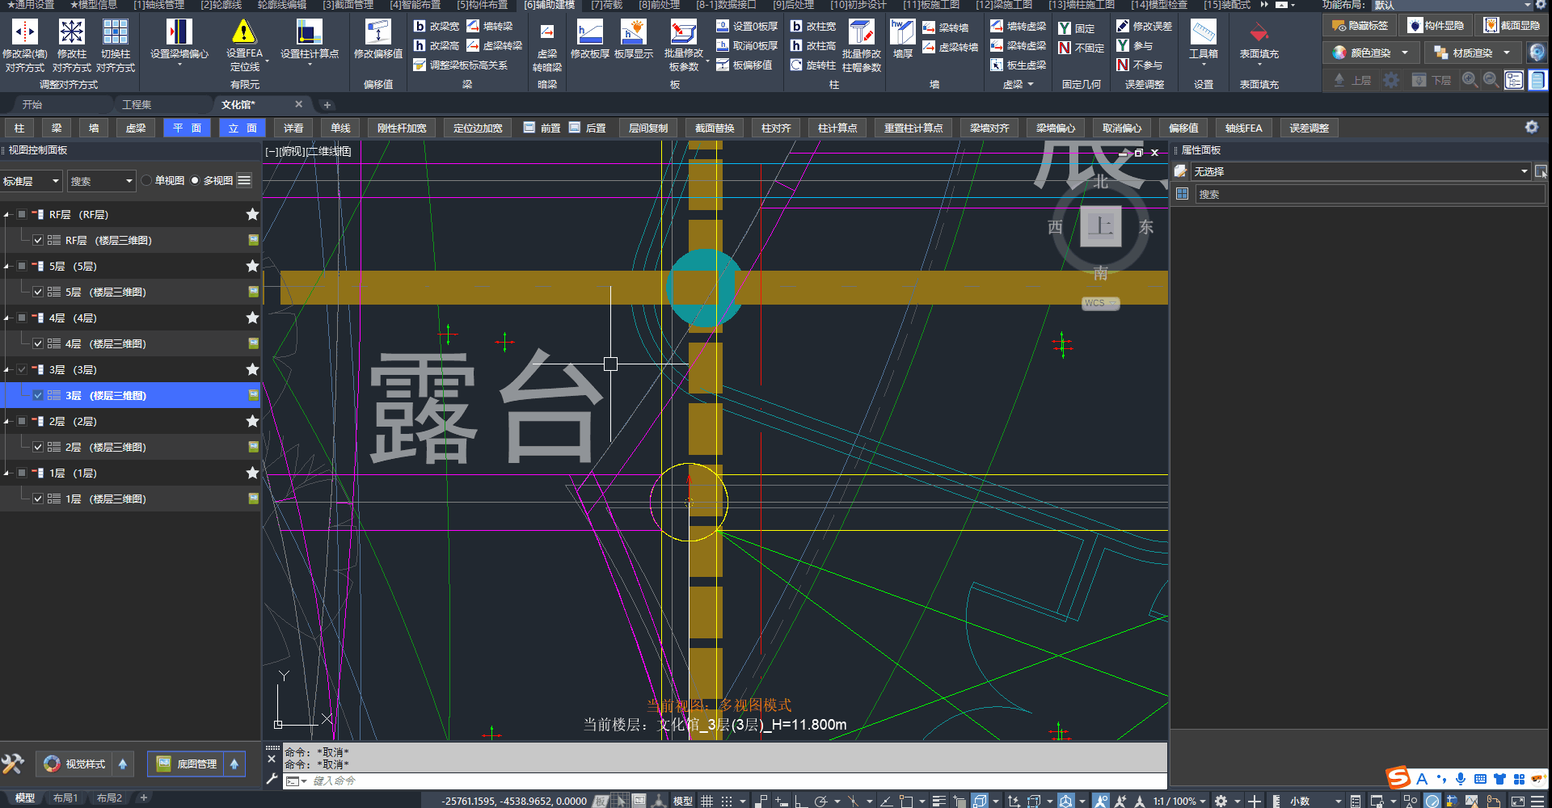Screen dimensions: 1552x808
Task: Open the 标准层 dropdown
Action: point(31,181)
